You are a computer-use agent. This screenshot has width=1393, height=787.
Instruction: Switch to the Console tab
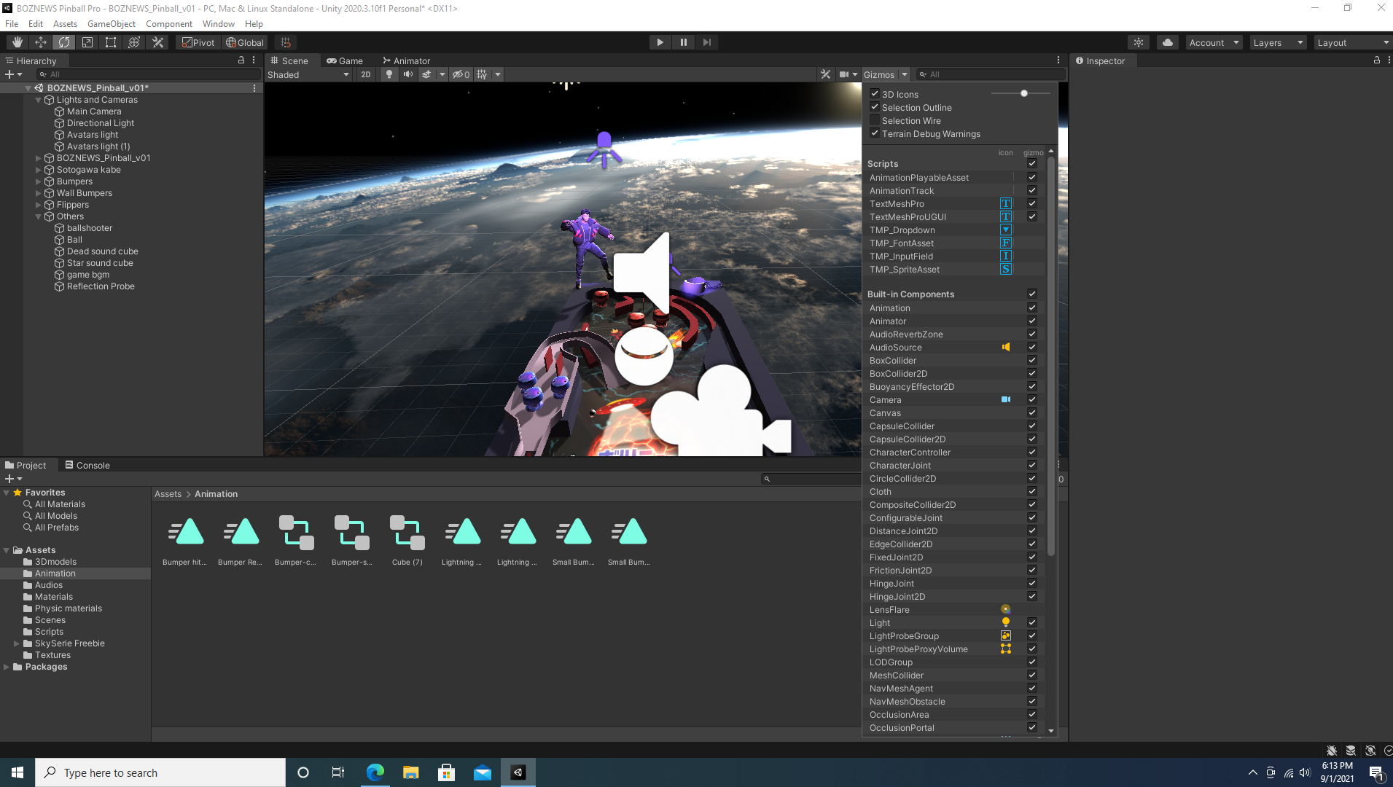pyautogui.click(x=87, y=465)
